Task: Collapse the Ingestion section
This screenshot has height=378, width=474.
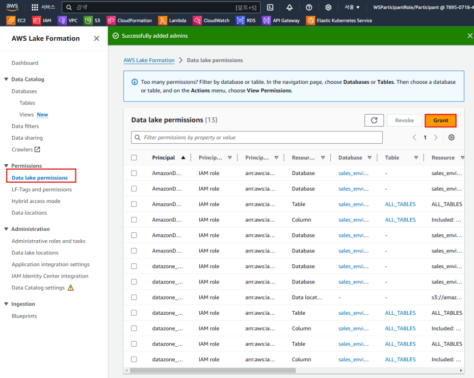Action: click(6, 304)
